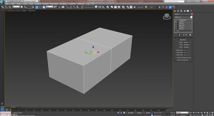Viewport: 214px width, 116px height.
Task: Open the Rendering menu
Action: [63, 4]
